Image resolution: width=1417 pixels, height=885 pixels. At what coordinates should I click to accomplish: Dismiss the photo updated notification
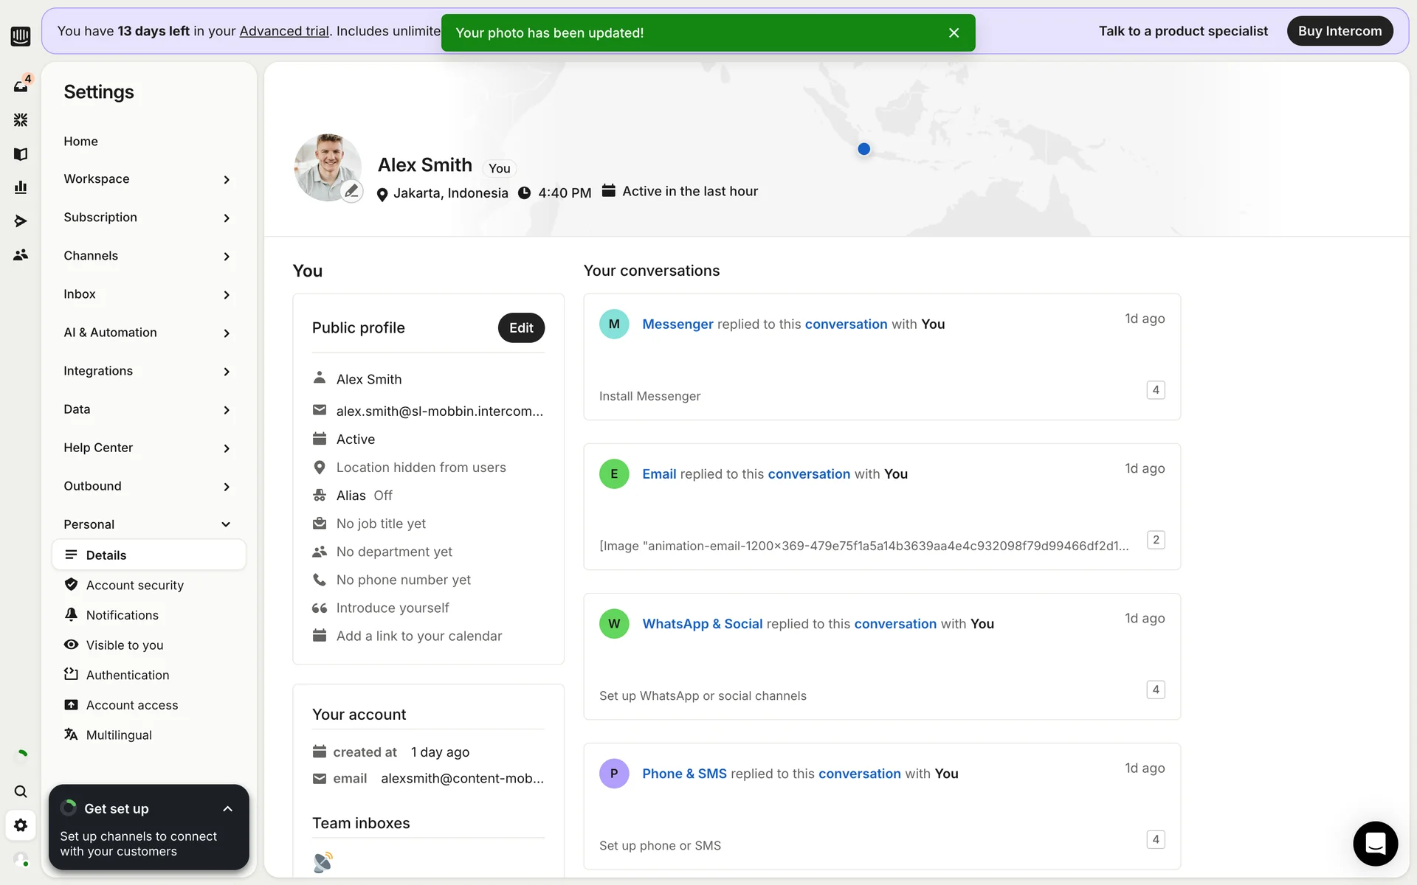[954, 32]
